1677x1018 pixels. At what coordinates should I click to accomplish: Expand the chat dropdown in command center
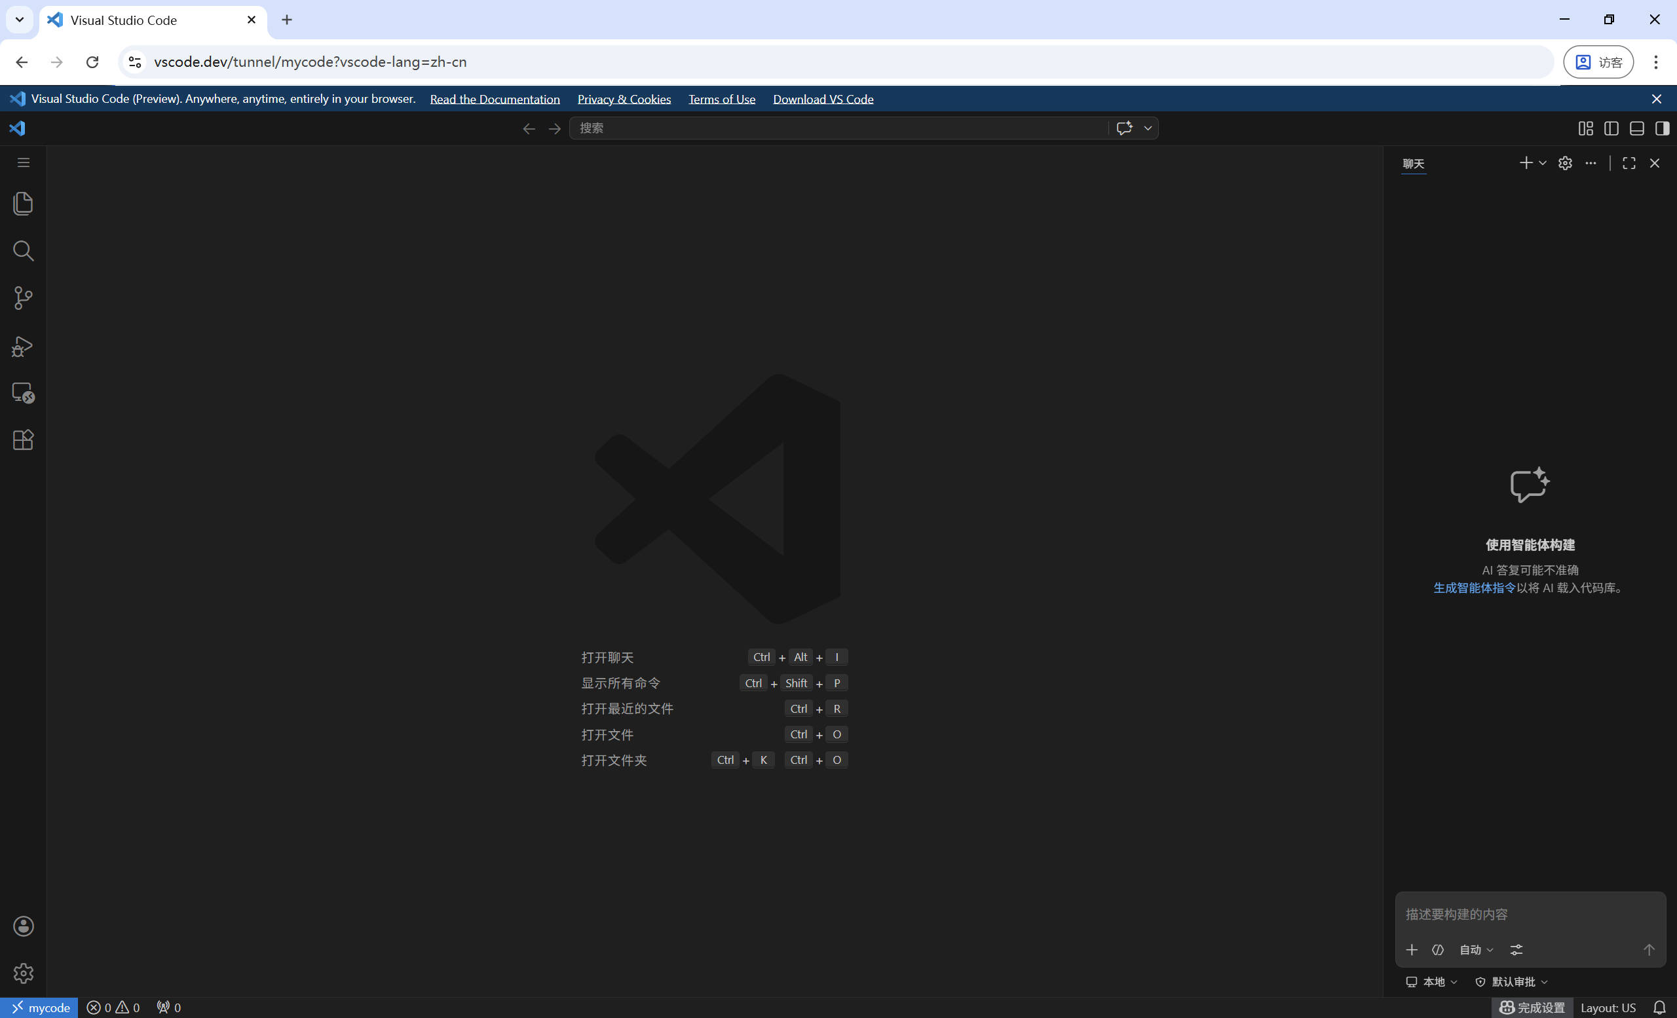[x=1148, y=128]
